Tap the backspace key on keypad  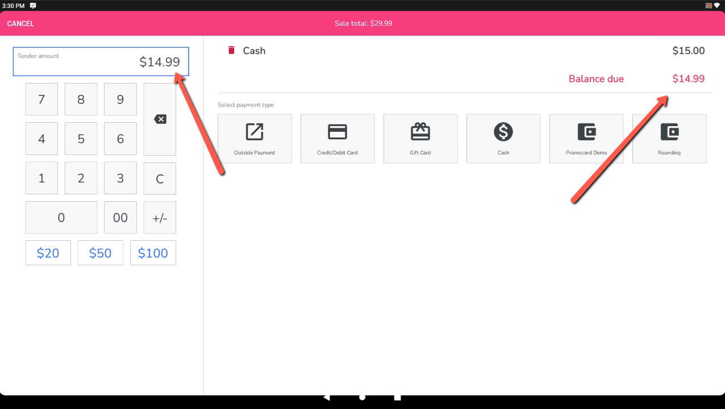pos(160,119)
